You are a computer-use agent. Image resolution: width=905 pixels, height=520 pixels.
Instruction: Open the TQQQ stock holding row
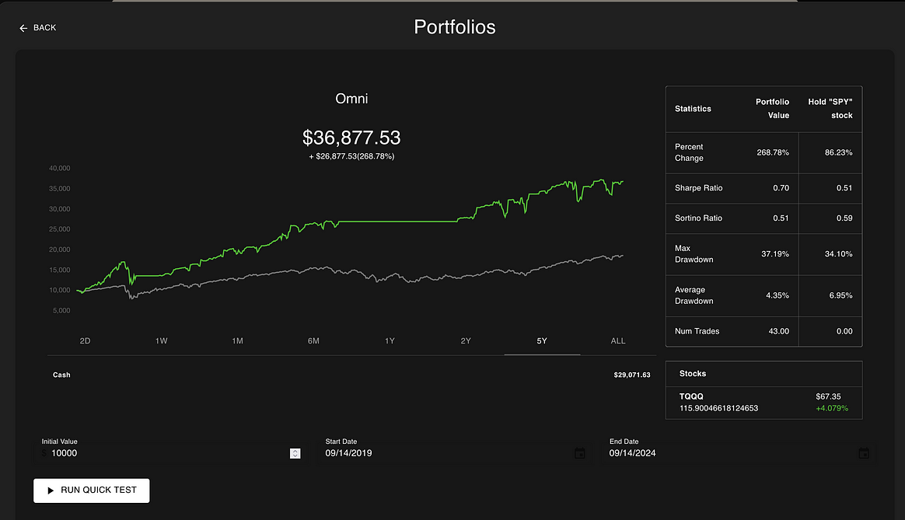[763, 402]
